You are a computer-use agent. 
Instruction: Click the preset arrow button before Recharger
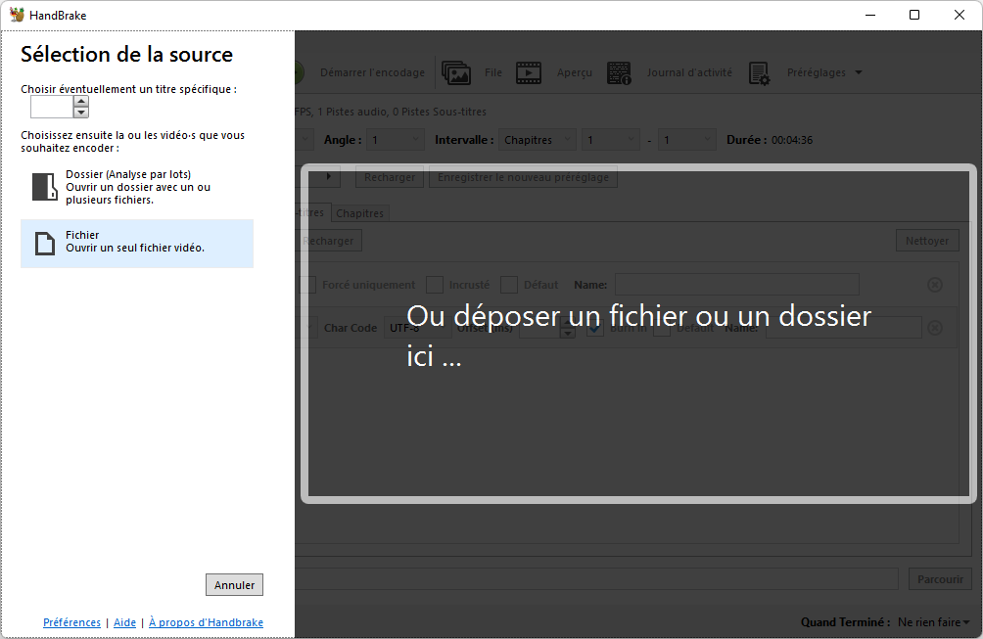(x=327, y=177)
